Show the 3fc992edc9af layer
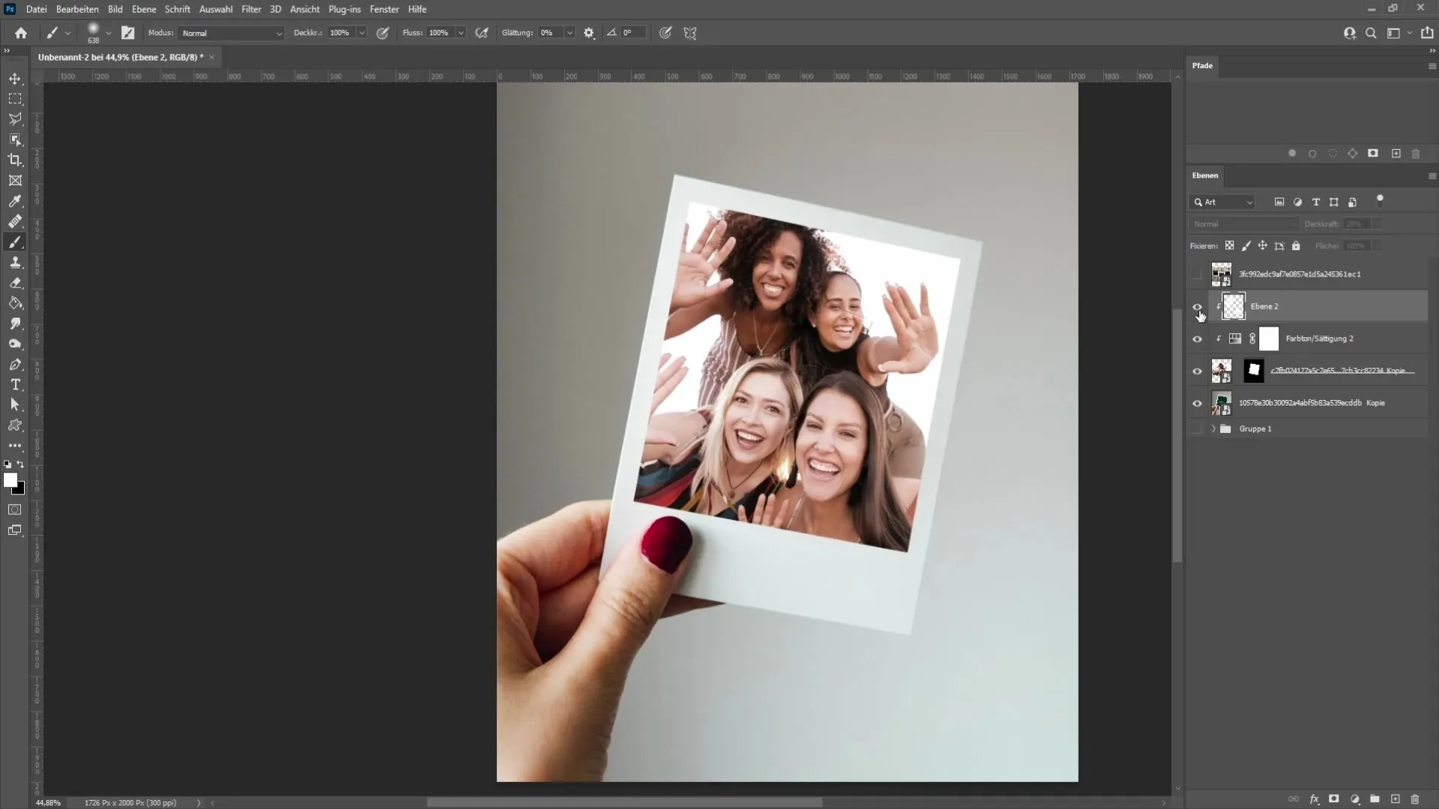Viewport: 1439px width, 809px height. coord(1197,274)
